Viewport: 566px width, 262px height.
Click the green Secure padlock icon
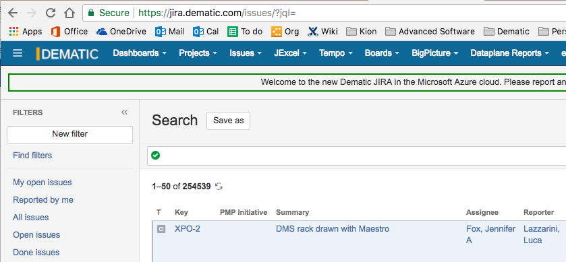[91, 13]
